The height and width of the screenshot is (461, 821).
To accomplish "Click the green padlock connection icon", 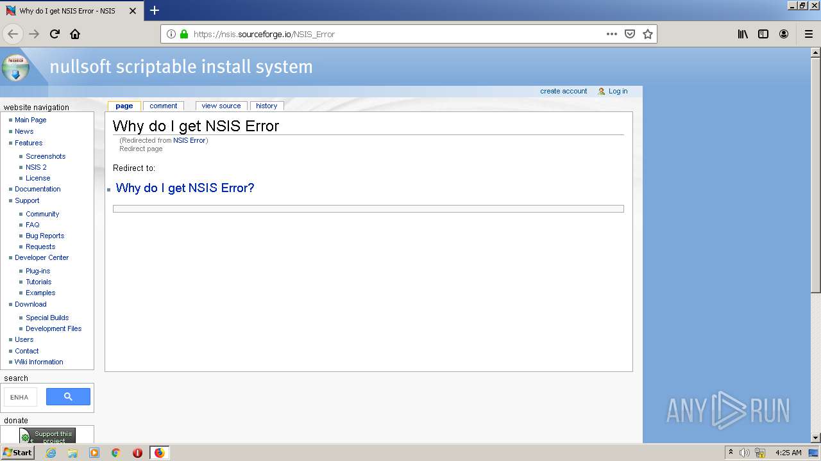I will (184, 34).
